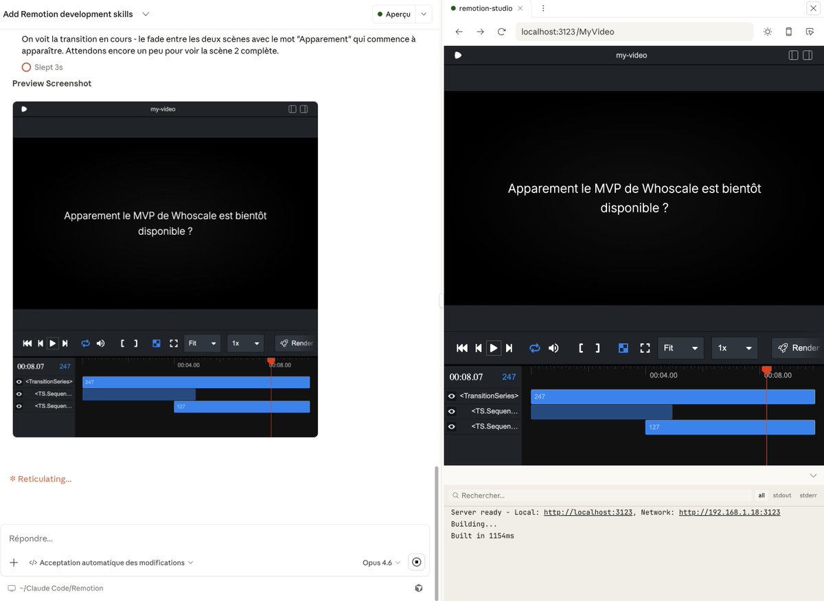This screenshot has width=824, height=601.
Task: Click the Remotion logo in the studio header
Action: point(458,55)
